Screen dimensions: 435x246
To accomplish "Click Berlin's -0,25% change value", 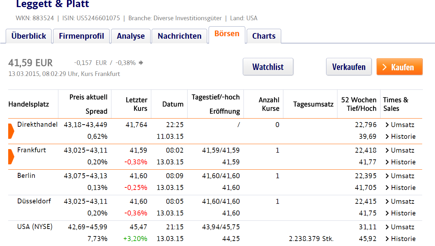I will (136, 187).
